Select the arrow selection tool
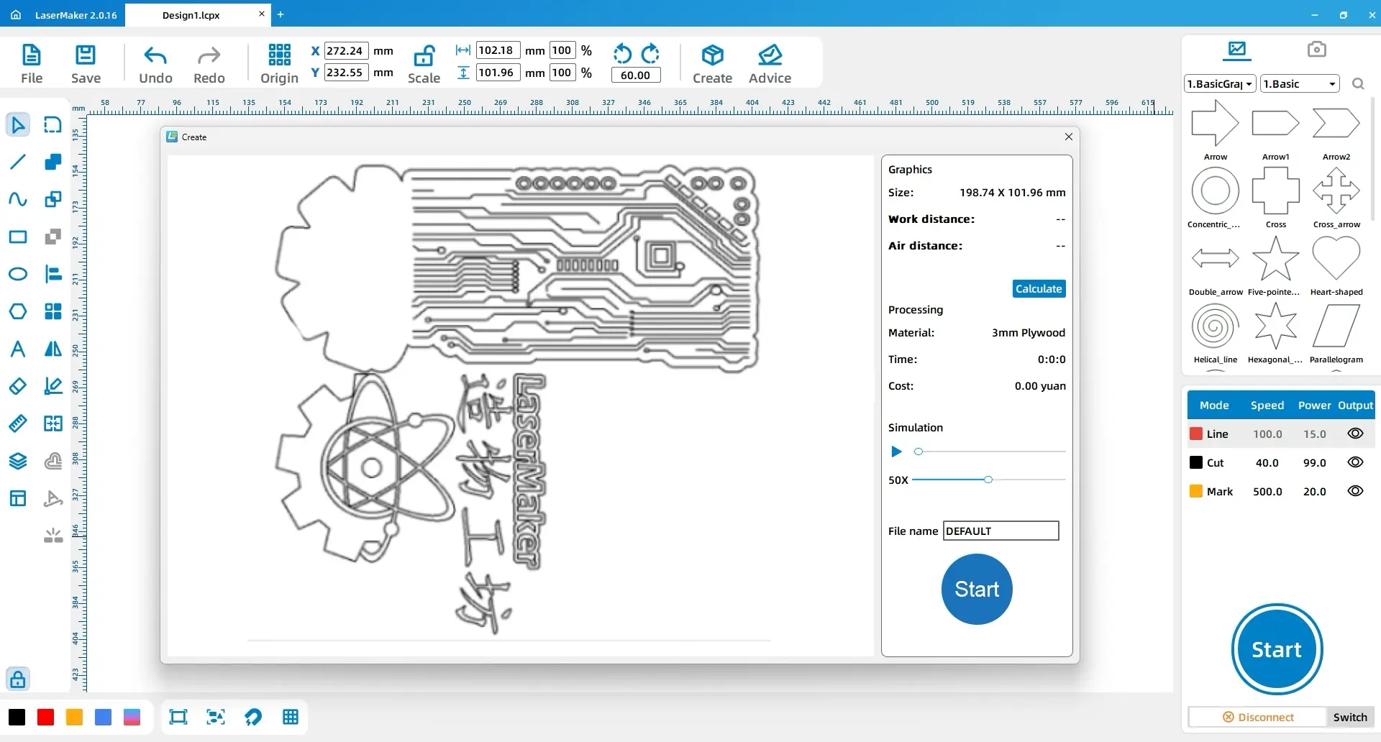 [x=18, y=124]
